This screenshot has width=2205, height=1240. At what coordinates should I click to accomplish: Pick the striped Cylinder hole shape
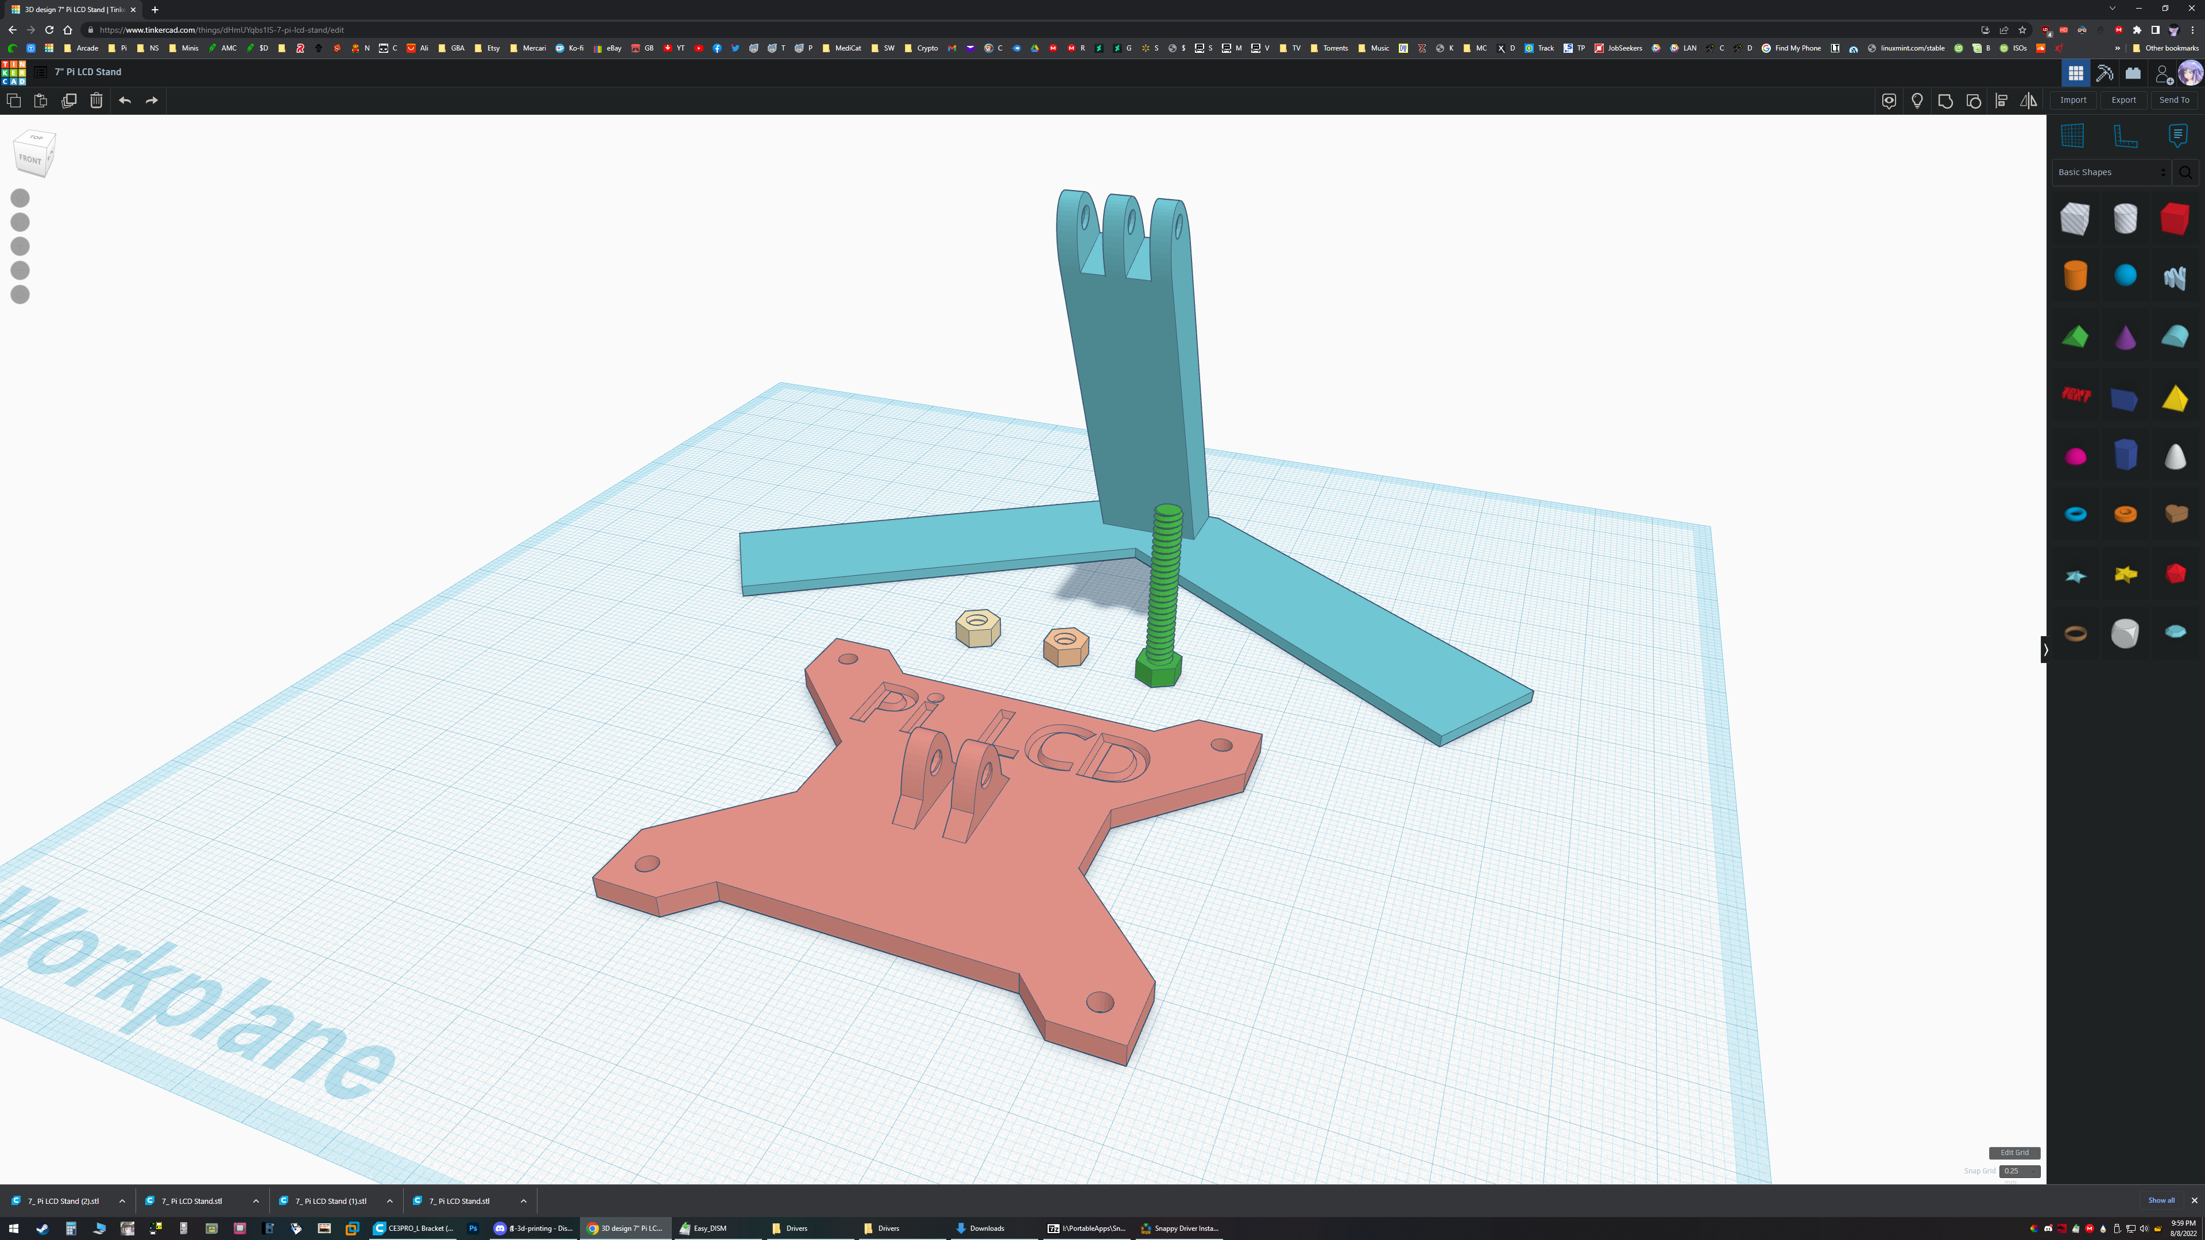tap(2125, 218)
